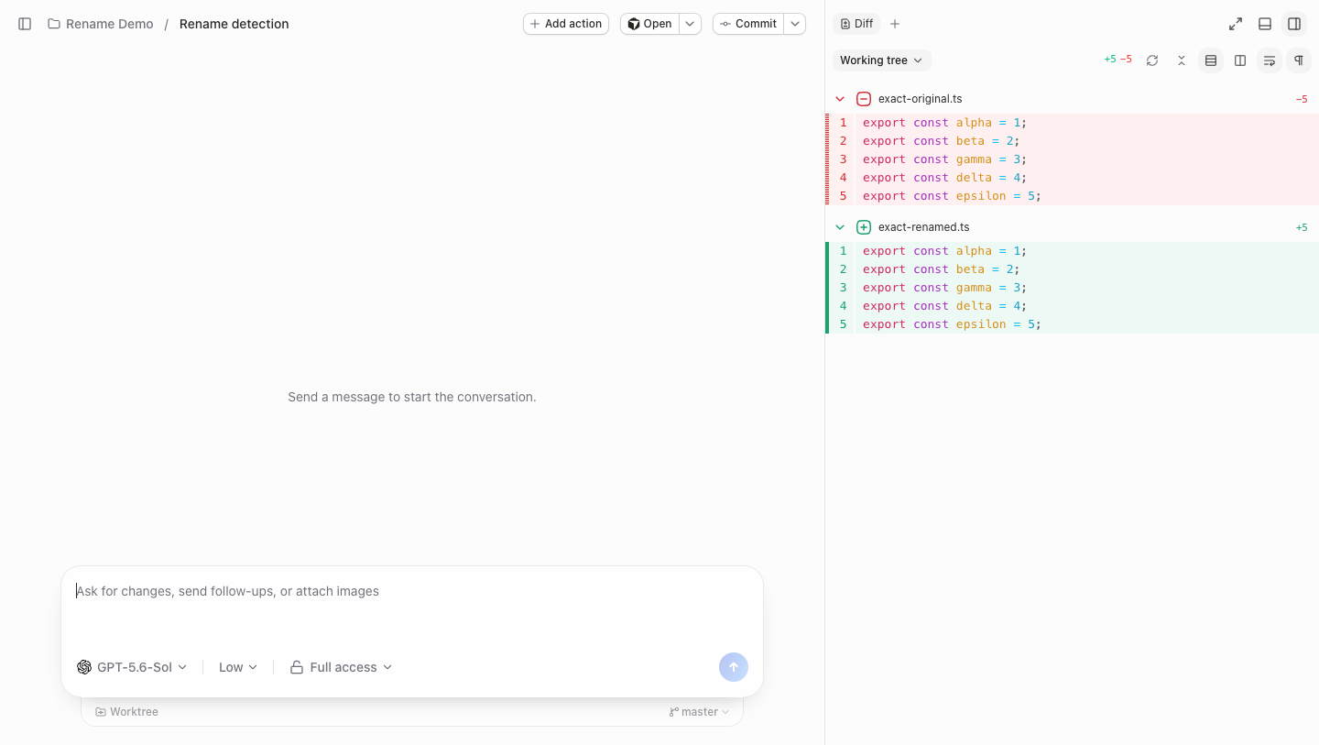The image size is (1319, 745).
Task: Refresh the diff view
Action: (x=1152, y=60)
